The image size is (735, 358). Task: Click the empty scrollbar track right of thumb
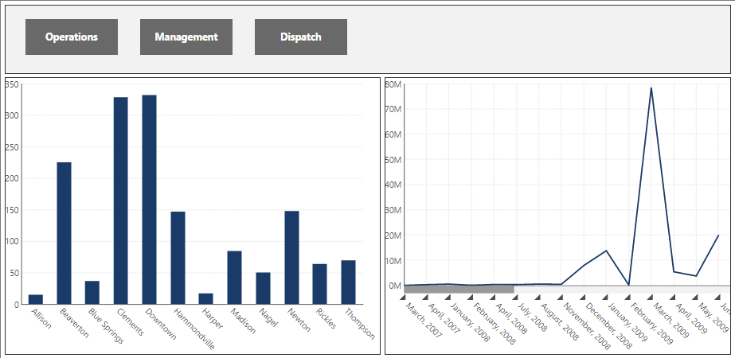pyautogui.click(x=622, y=290)
